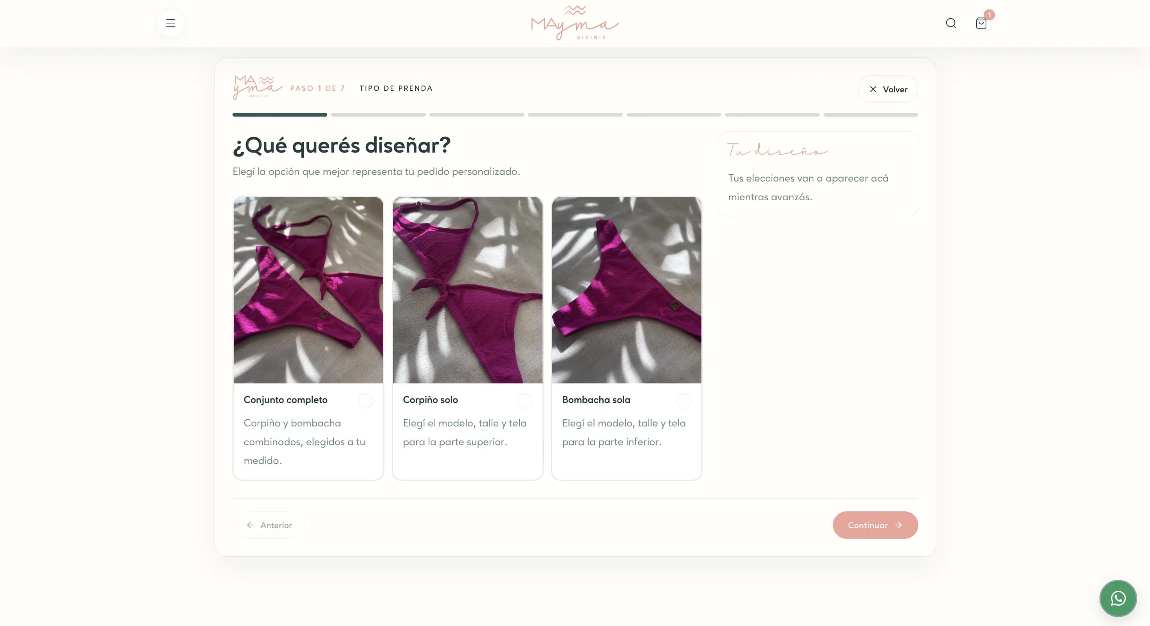Click the 'Bombacha sola' card title

(x=596, y=400)
